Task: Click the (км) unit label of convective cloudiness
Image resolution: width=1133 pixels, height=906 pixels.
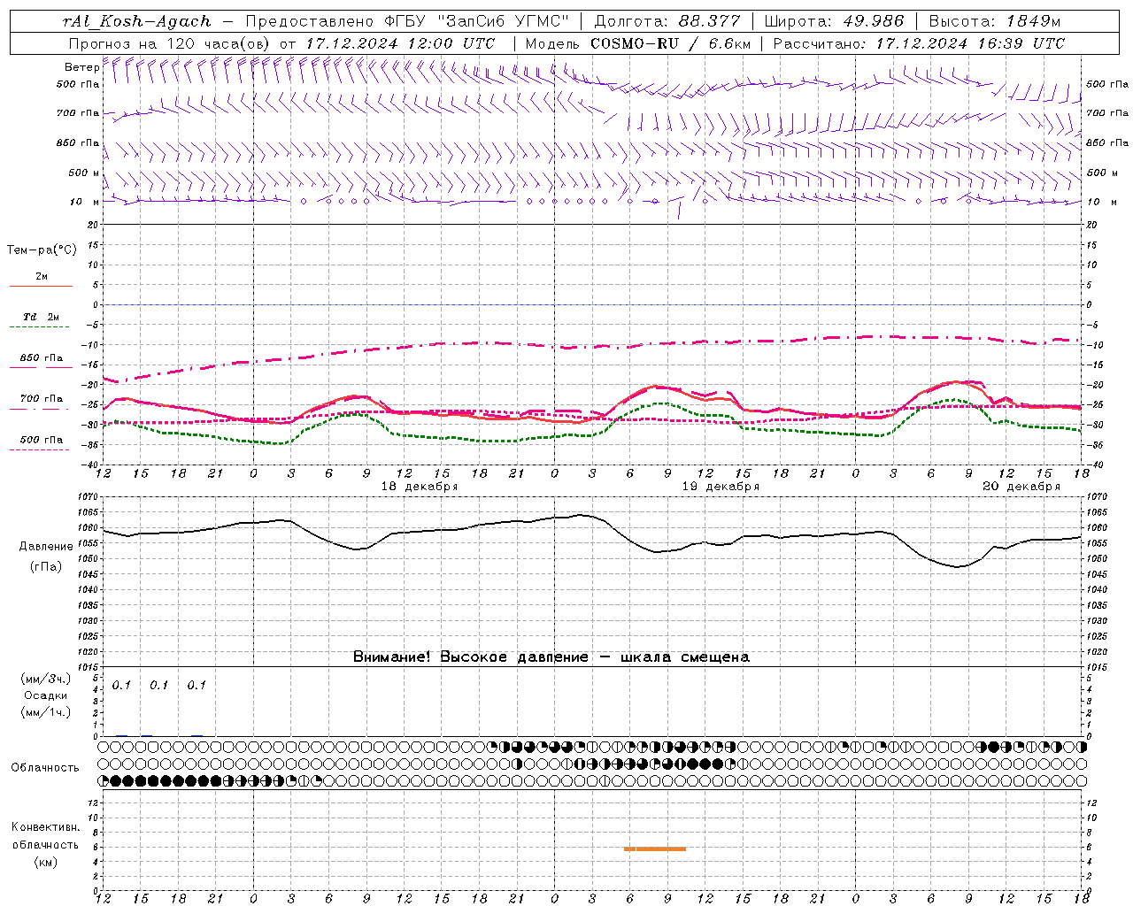Action: click(46, 862)
